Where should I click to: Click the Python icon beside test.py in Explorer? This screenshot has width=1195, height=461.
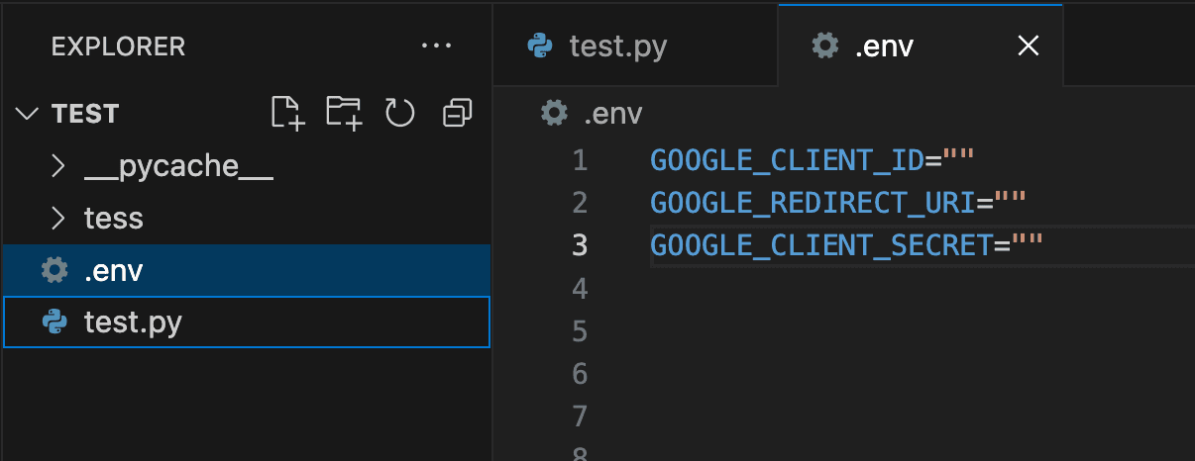pos(54,323)
